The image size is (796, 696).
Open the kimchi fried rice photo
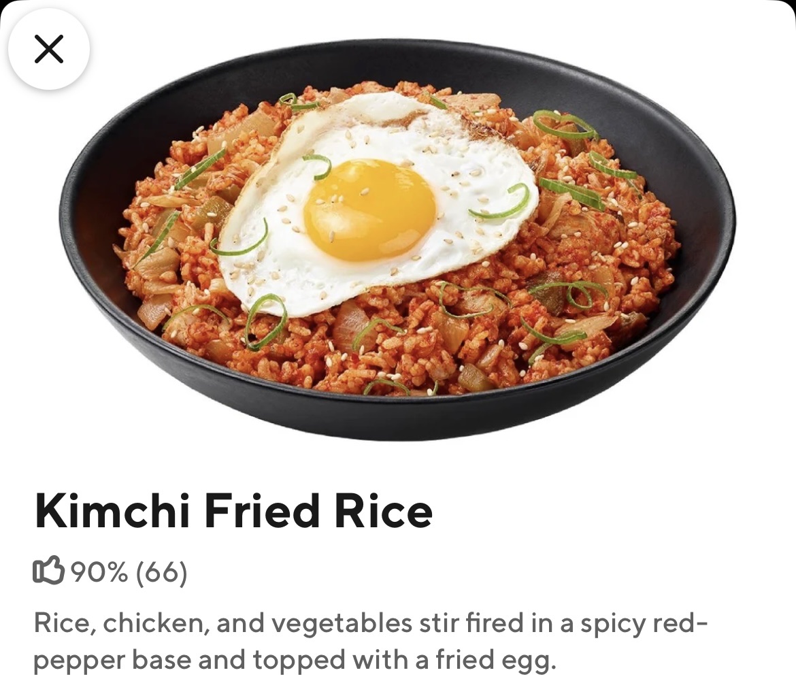(x=397, y=239)
